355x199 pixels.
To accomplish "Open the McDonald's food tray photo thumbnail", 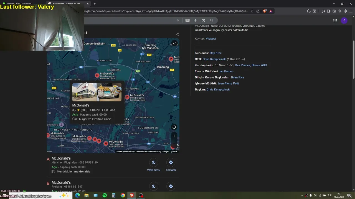I will click(x=109, y=92).
